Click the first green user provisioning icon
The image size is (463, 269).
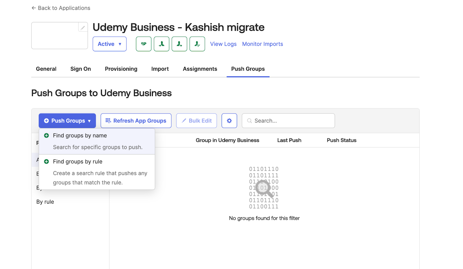[x=161, y=44]
